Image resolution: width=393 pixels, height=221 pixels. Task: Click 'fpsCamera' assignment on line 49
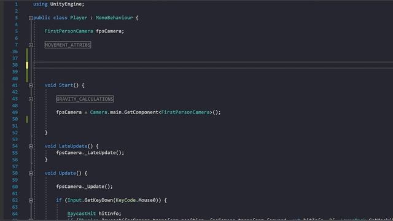tap(69, 112)
